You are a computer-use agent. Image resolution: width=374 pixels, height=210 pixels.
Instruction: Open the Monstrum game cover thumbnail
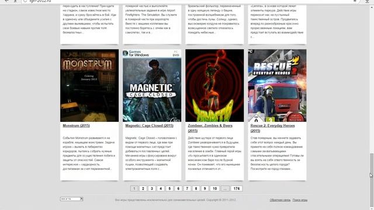tap(89, 86)
